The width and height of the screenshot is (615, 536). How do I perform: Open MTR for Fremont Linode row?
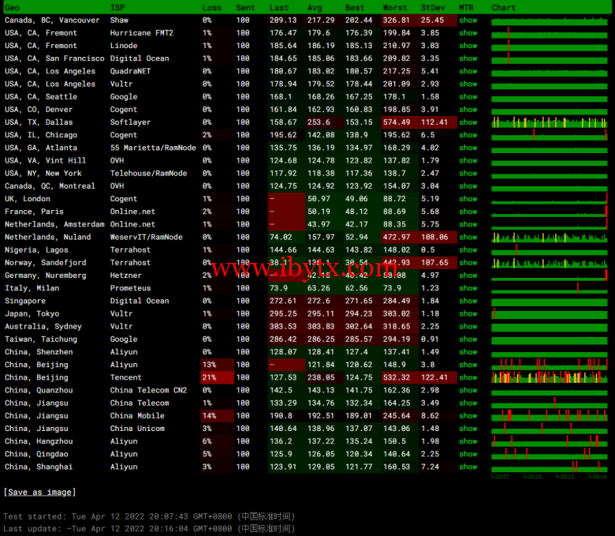click(468, 46)
